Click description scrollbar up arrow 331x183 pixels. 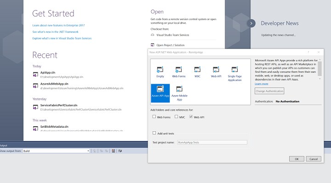click(320, 60)
